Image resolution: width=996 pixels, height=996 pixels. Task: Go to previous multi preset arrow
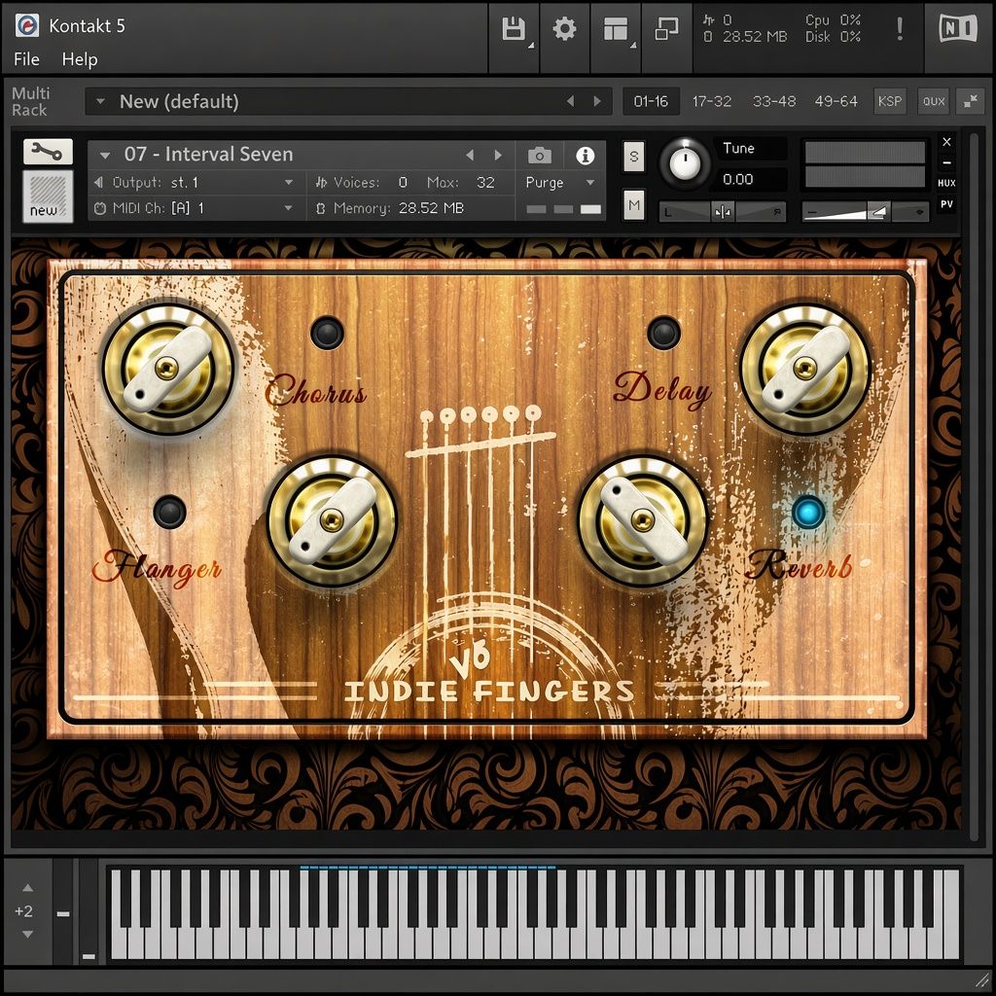point(570,101)
